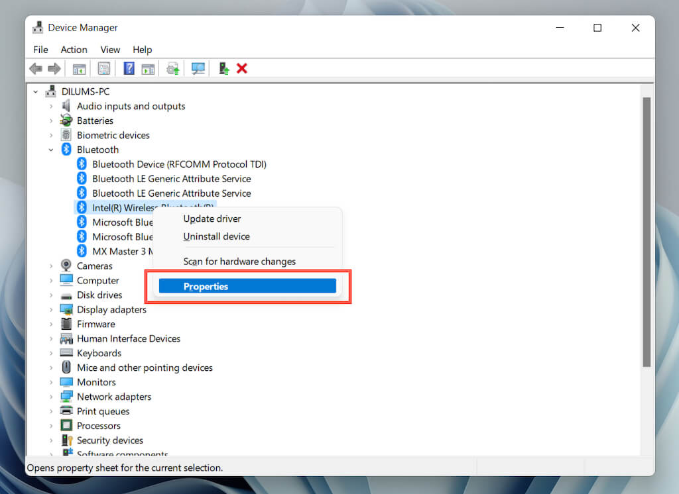Click the Scan for hardware changes monitor icon
679x494 pixels.
click(198, 68)
